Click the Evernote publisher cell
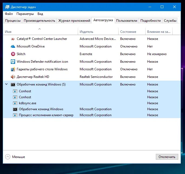The image size is (185, 174). (86, 54)
